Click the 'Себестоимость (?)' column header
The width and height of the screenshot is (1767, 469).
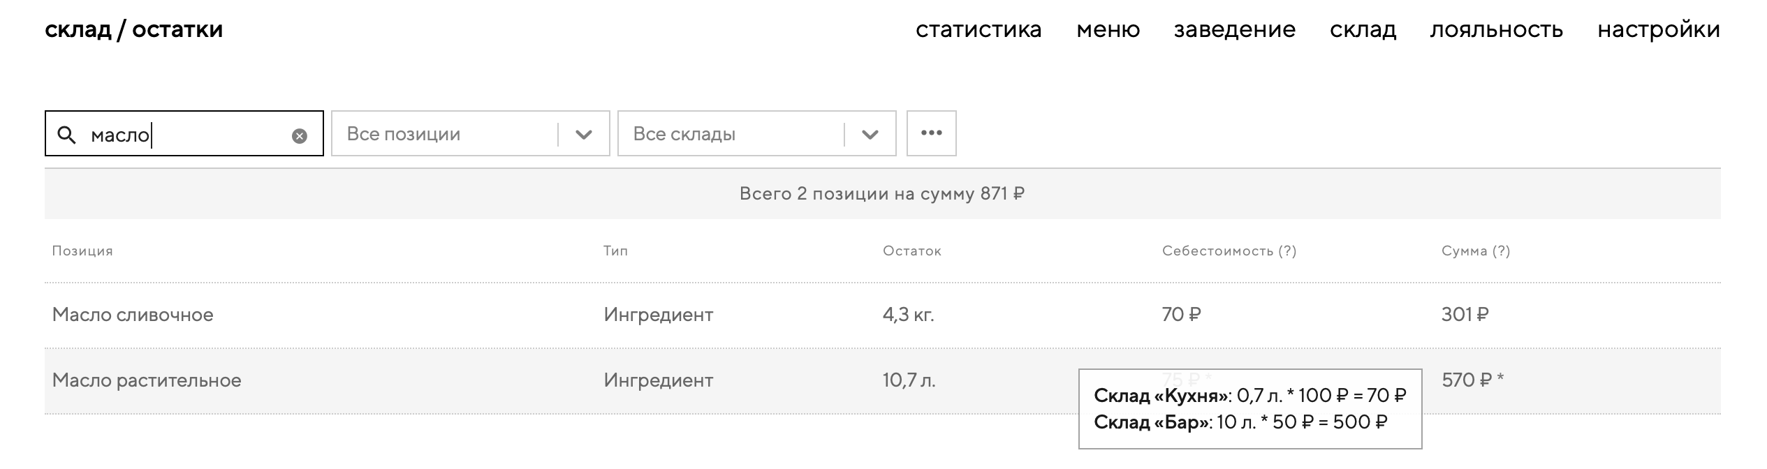[1229, 251]
